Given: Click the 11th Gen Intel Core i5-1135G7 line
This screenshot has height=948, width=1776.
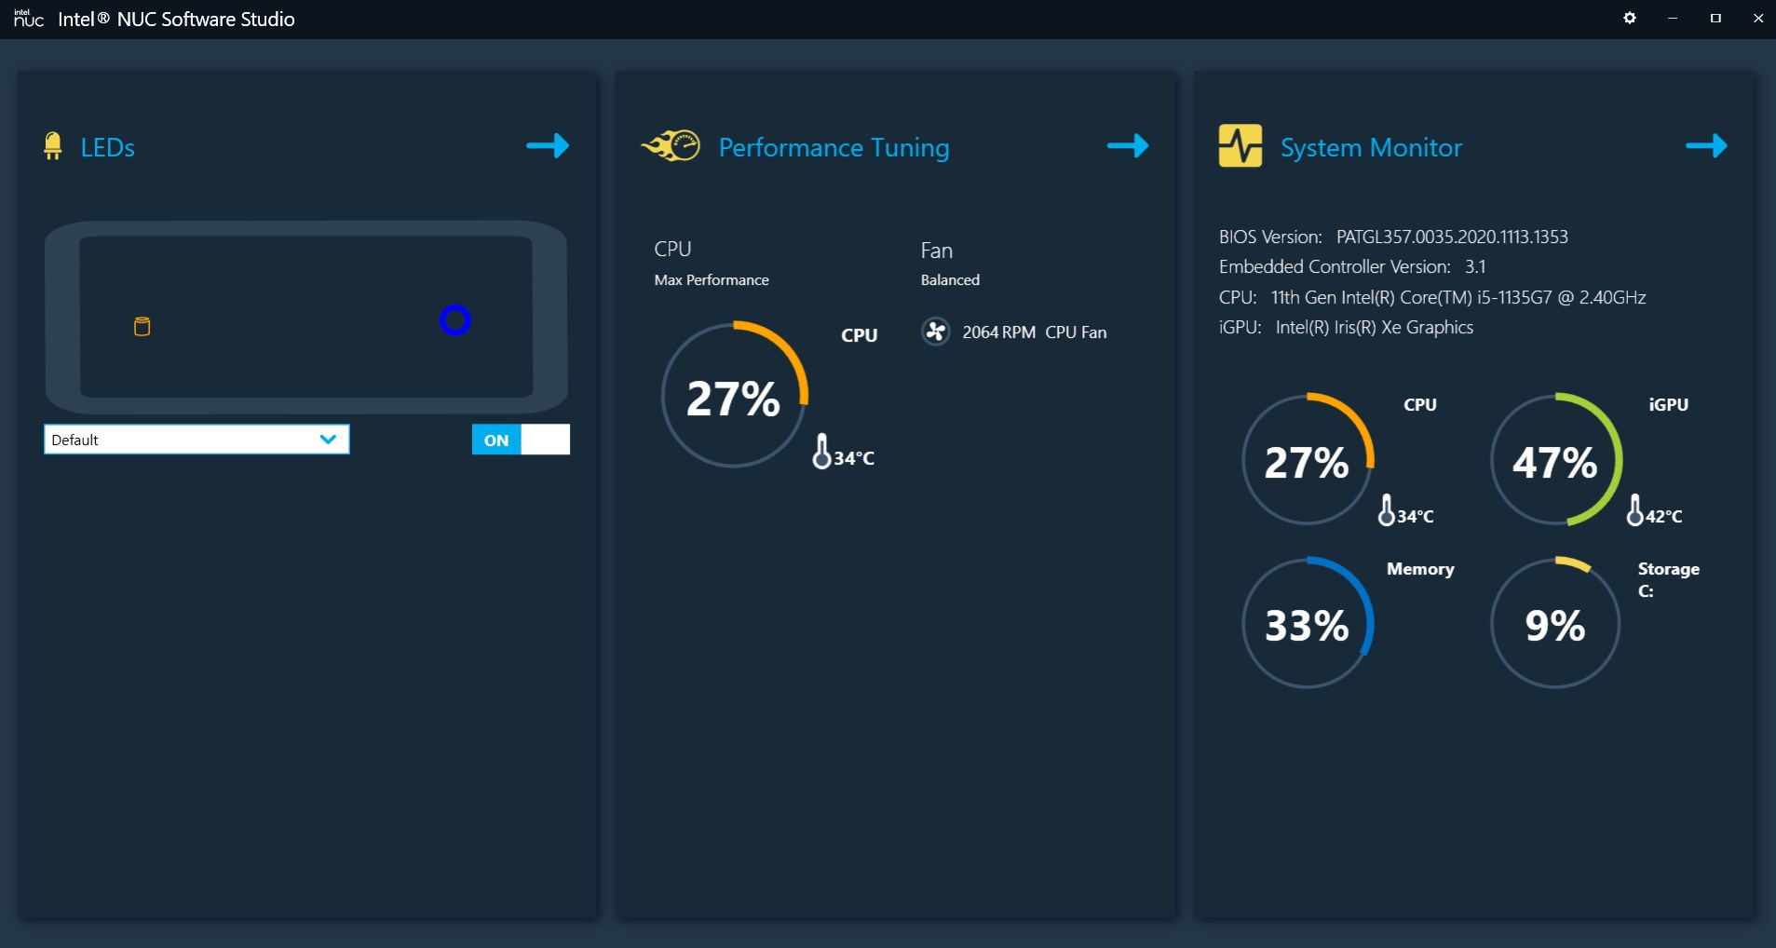Looking at the screenshot, I should point(1432,297).
